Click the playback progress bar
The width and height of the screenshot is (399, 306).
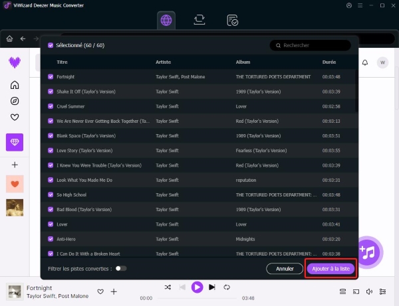click(x=198, y=298)
